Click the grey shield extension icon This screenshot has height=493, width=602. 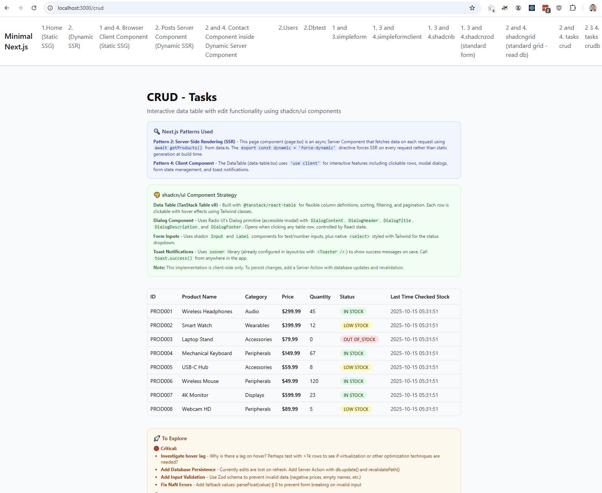click(559, 8)
